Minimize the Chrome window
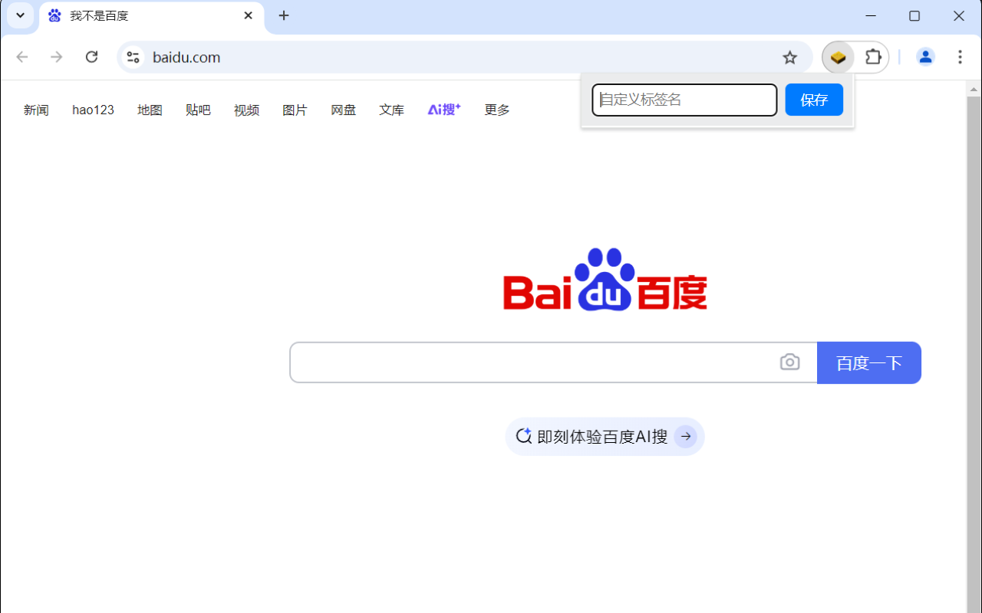The height and width of the screenshot is (613, 982). point(871,15)
